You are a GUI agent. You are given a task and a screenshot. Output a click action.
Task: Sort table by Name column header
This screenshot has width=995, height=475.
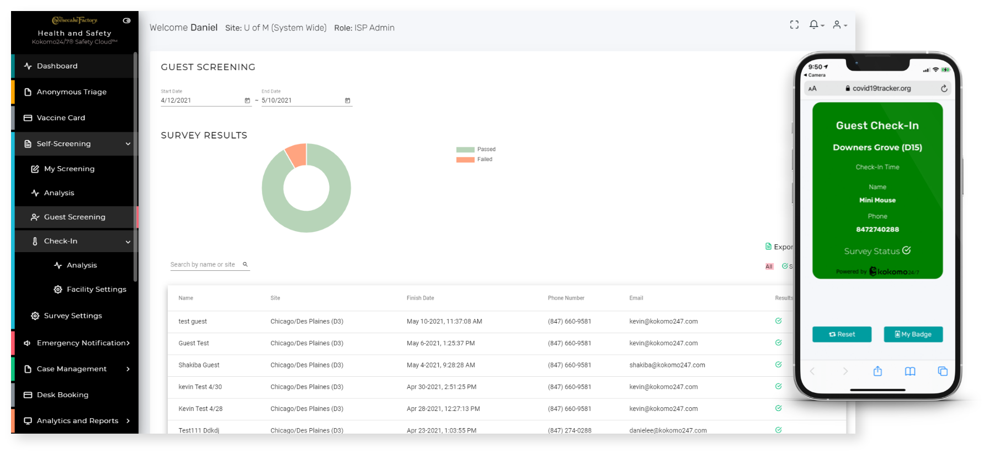tap(186, 298)
